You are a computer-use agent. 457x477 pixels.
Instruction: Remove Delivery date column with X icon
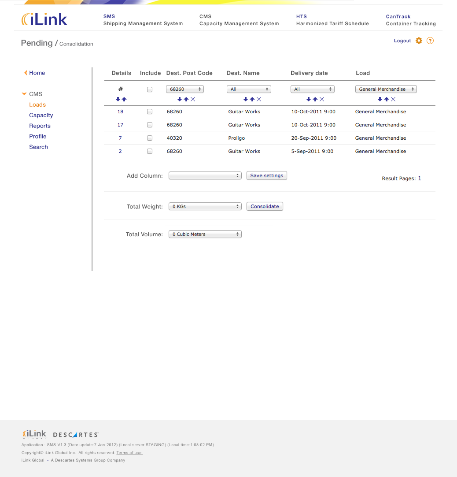pos(322,100)
